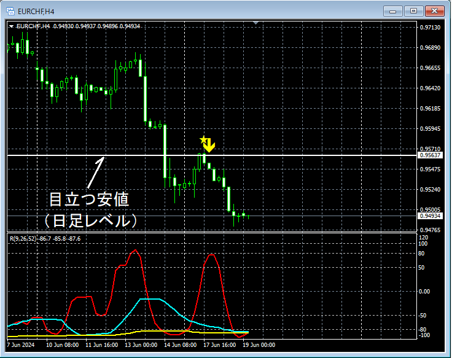Click the 0.96655 price scale value

click(x=430, y=68)
